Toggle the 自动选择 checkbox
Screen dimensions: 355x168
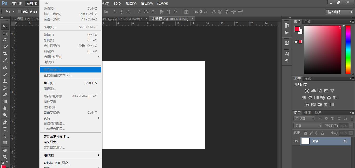click(20, 12)
